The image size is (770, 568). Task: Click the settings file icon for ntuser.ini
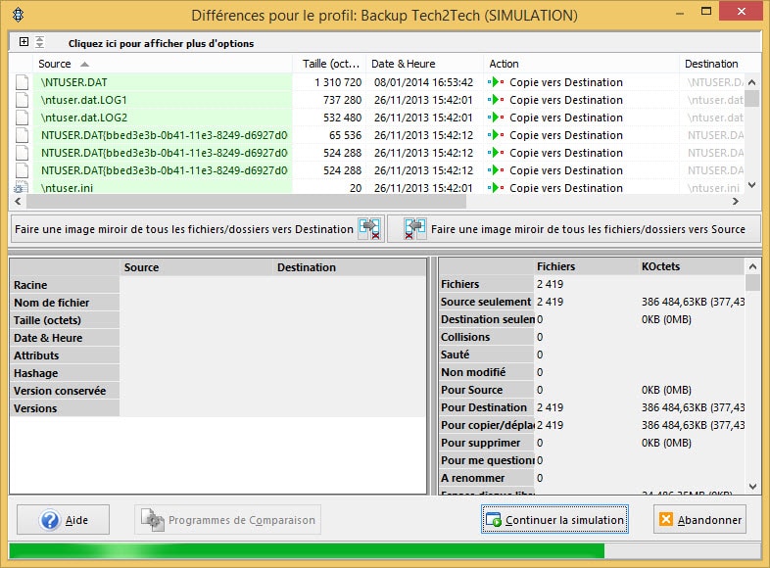coord(22,188)
